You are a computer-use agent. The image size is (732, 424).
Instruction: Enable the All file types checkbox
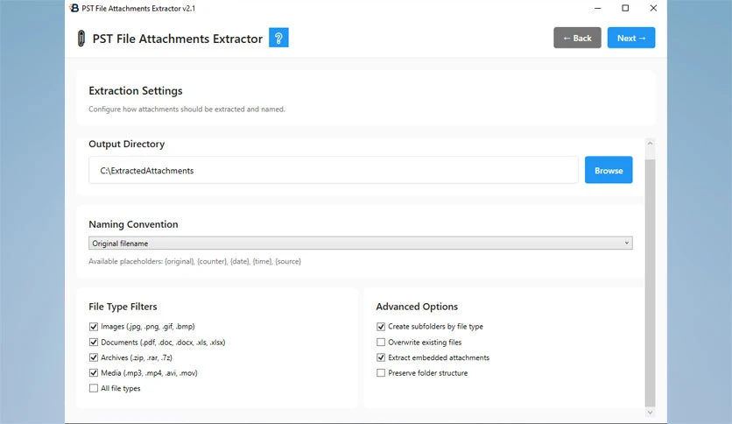(x=94, y=388)
